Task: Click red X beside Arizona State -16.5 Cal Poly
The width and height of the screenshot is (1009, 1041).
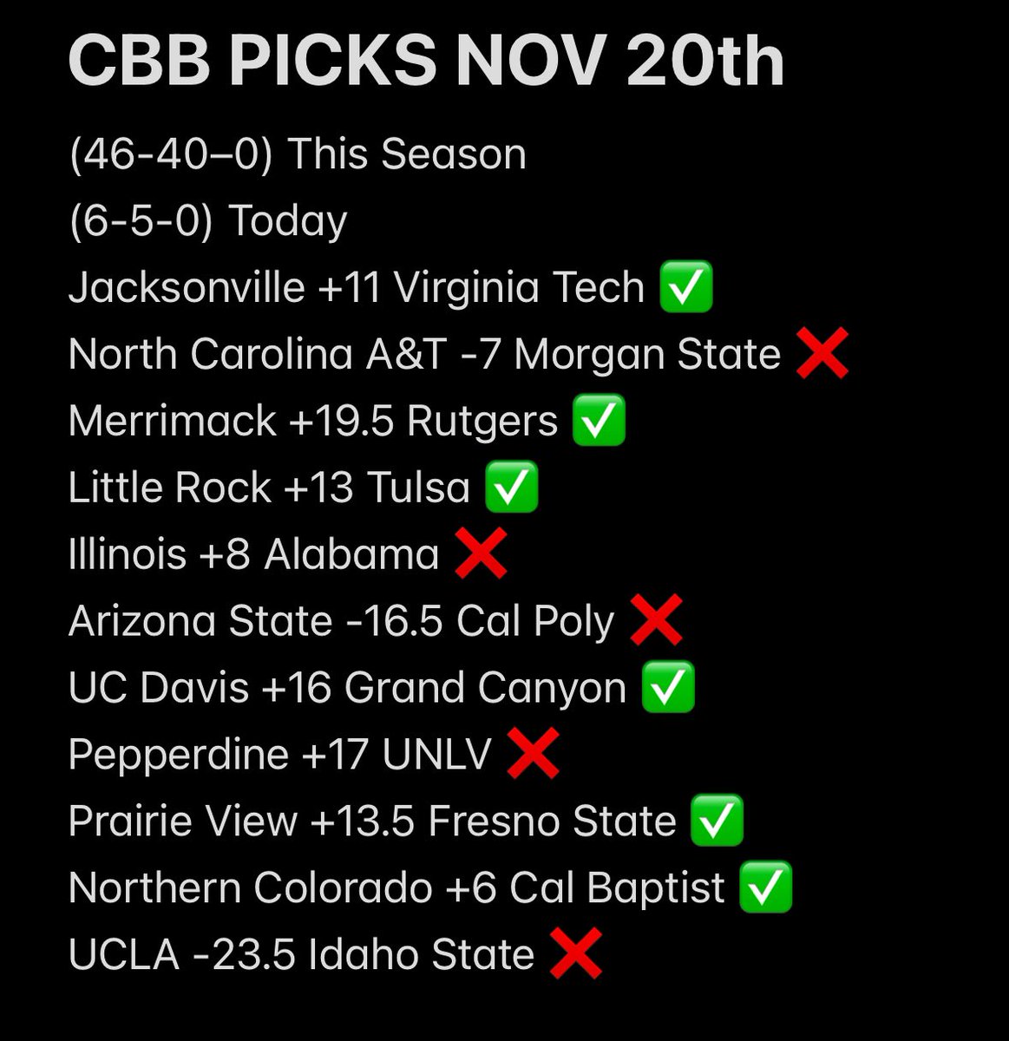Action: (656, 621)
